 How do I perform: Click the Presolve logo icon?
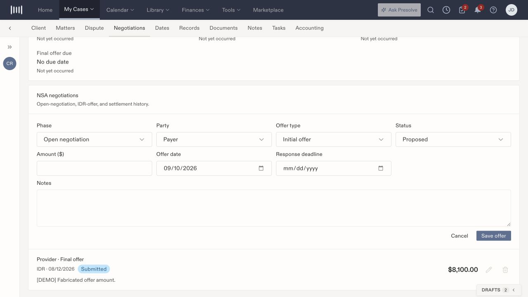point(16,10)
